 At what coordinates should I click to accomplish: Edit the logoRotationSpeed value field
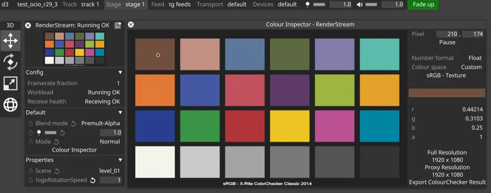click(x=111, y=180)
